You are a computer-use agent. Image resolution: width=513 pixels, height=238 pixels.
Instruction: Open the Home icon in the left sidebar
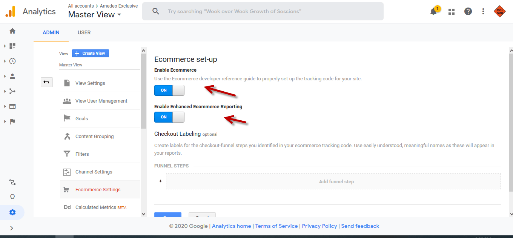point(12,31)
